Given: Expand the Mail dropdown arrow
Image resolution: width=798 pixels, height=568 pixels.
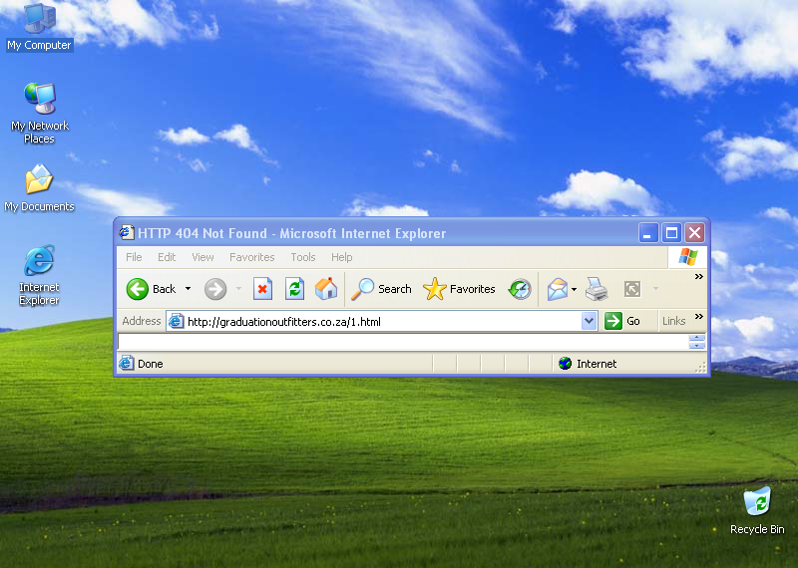Looking at the screenshot, I should [575, 289].
